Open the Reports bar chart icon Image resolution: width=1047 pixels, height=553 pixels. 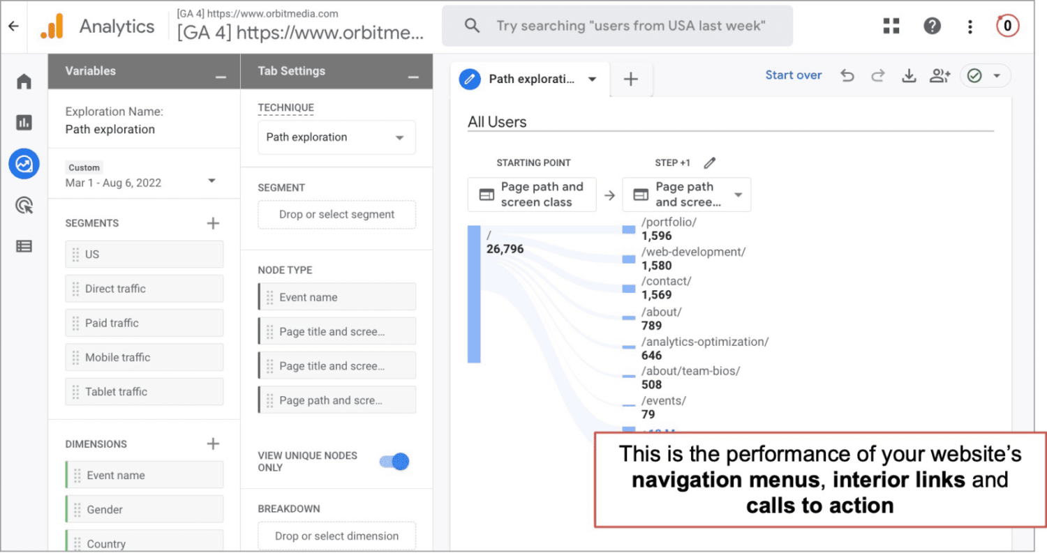pos(24,123)
